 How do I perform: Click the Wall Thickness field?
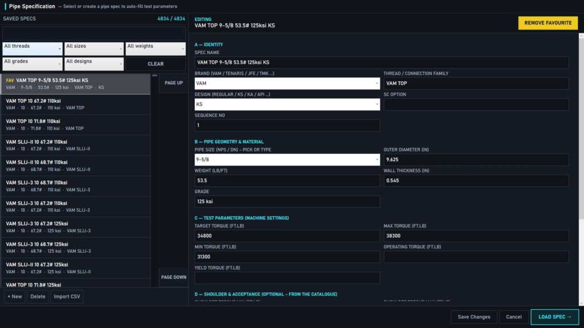pyautogui.click(x=476, y=181)
